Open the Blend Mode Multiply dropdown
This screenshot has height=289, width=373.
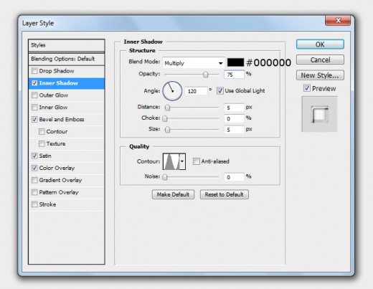click(x=194, y=63)
